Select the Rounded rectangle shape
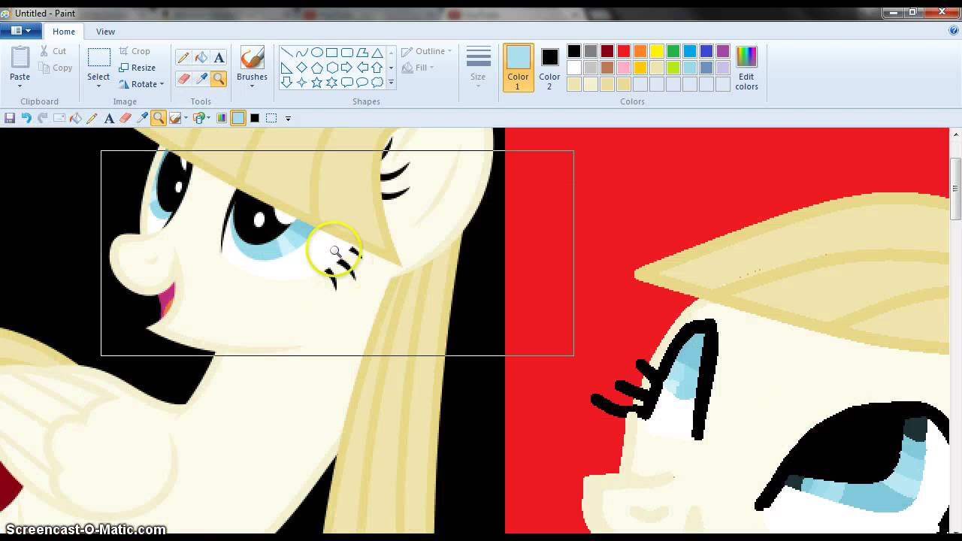This screenshot has width=962, height=541. pyautogui.click(x=347, y=53)
